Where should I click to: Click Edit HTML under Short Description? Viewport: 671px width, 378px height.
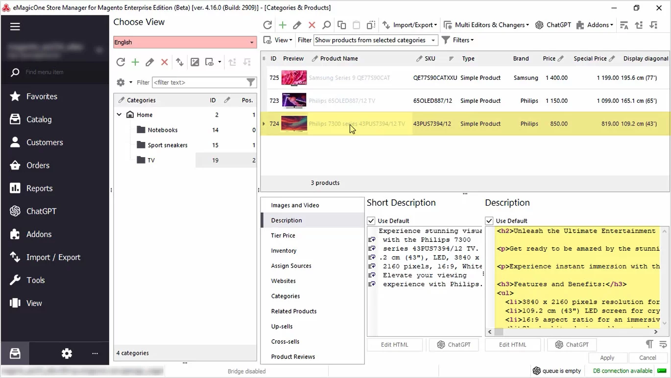(x=395, y=345)
